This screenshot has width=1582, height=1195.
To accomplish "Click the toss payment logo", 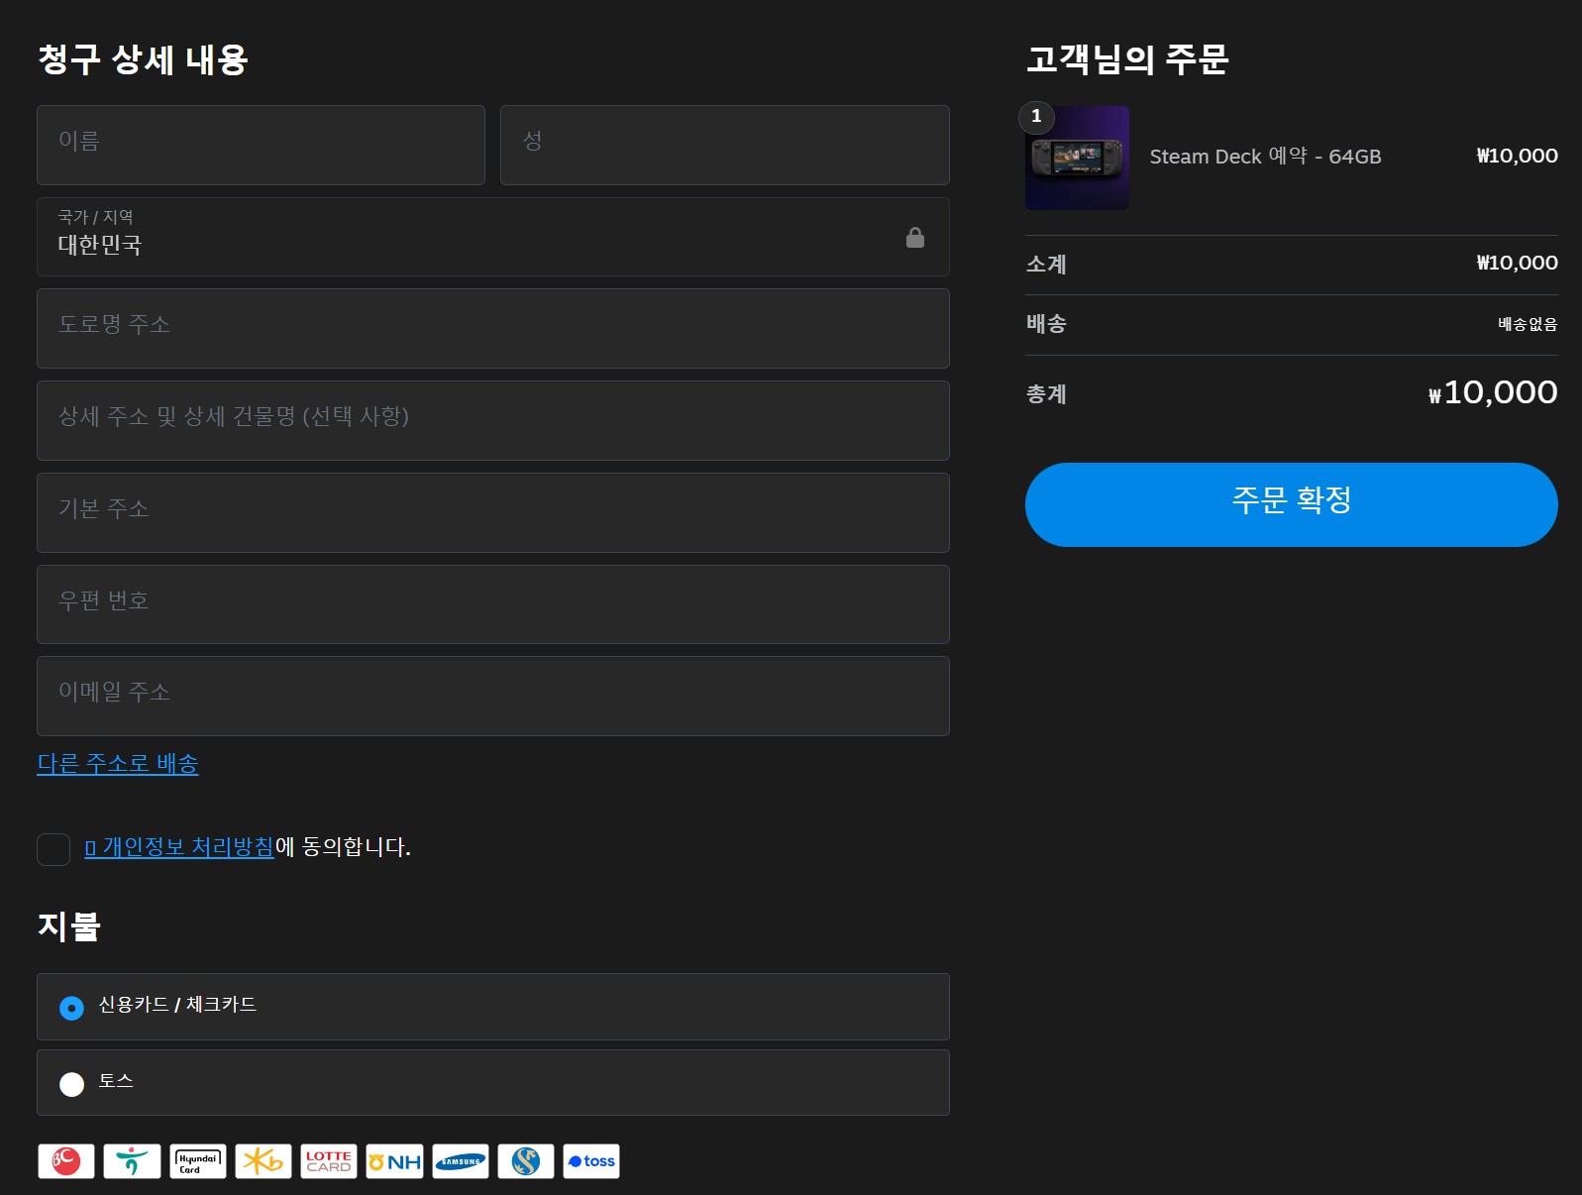I will 591,1161.
